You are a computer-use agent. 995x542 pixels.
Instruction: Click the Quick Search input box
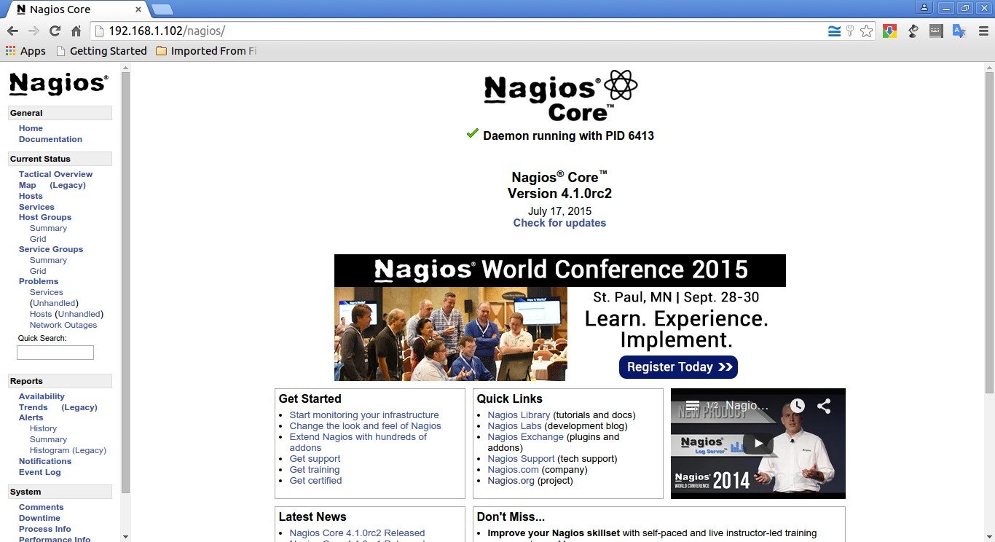[55, 353]
